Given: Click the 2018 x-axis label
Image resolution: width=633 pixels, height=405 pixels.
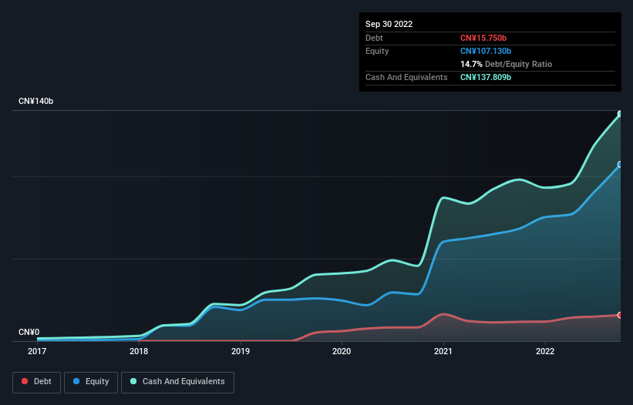Looking at the screenshot, I should pos(139,351).
